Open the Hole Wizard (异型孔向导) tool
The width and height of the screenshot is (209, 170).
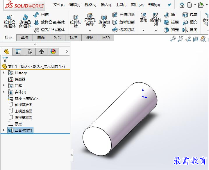tap(90, 19)
